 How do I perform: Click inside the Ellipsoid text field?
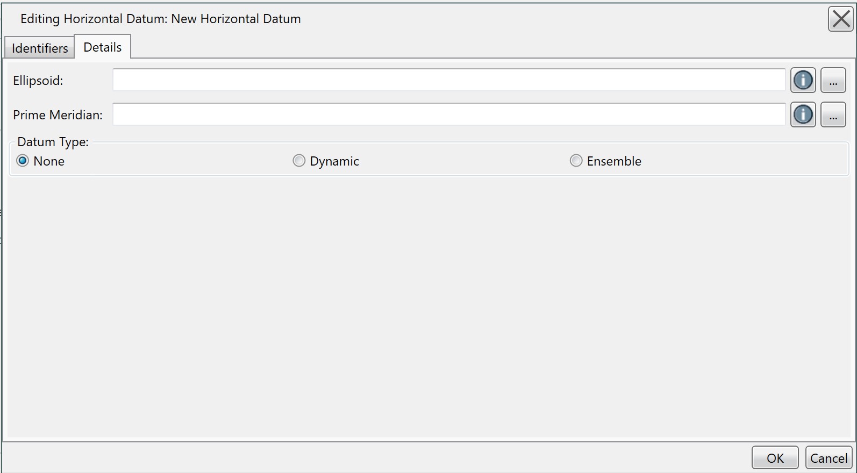[x=448, y=81]
